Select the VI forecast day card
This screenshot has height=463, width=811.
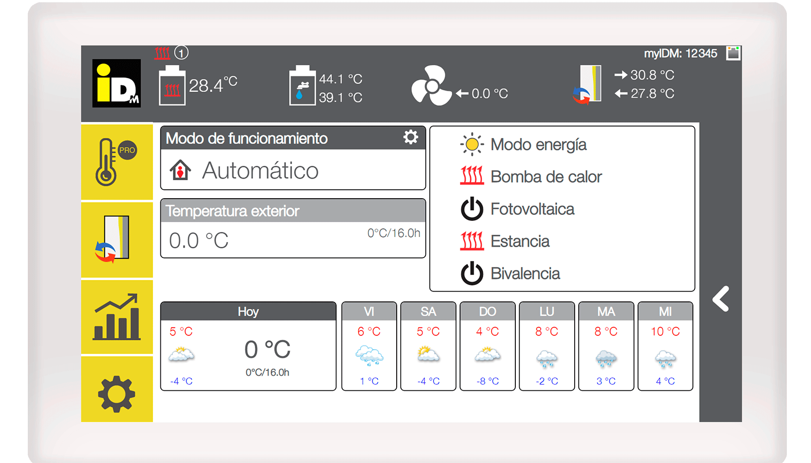[369, 346]
